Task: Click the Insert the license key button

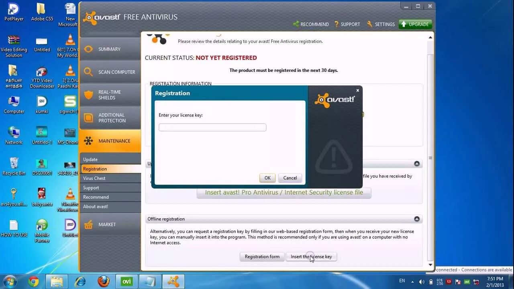Action: (311, 256)
